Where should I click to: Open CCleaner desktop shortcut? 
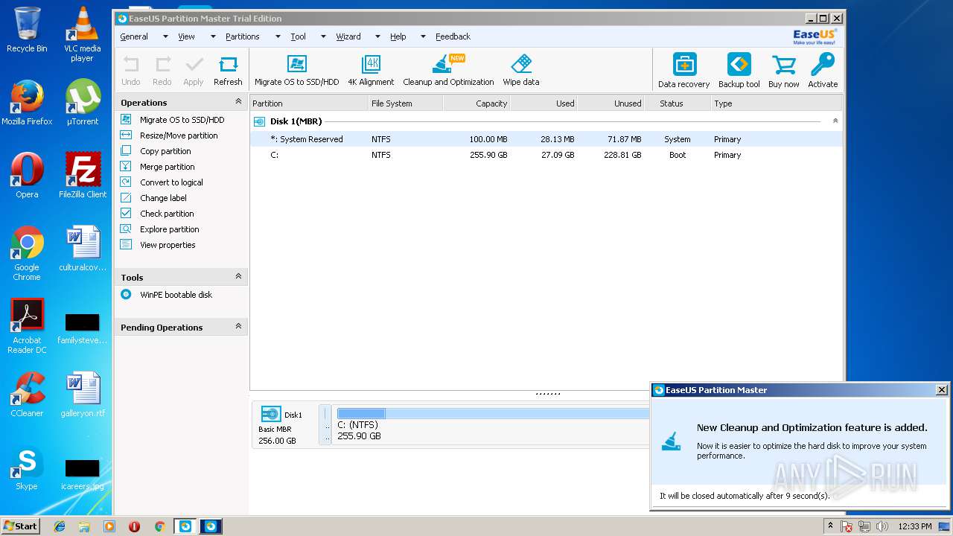click(x=27, y=395)
